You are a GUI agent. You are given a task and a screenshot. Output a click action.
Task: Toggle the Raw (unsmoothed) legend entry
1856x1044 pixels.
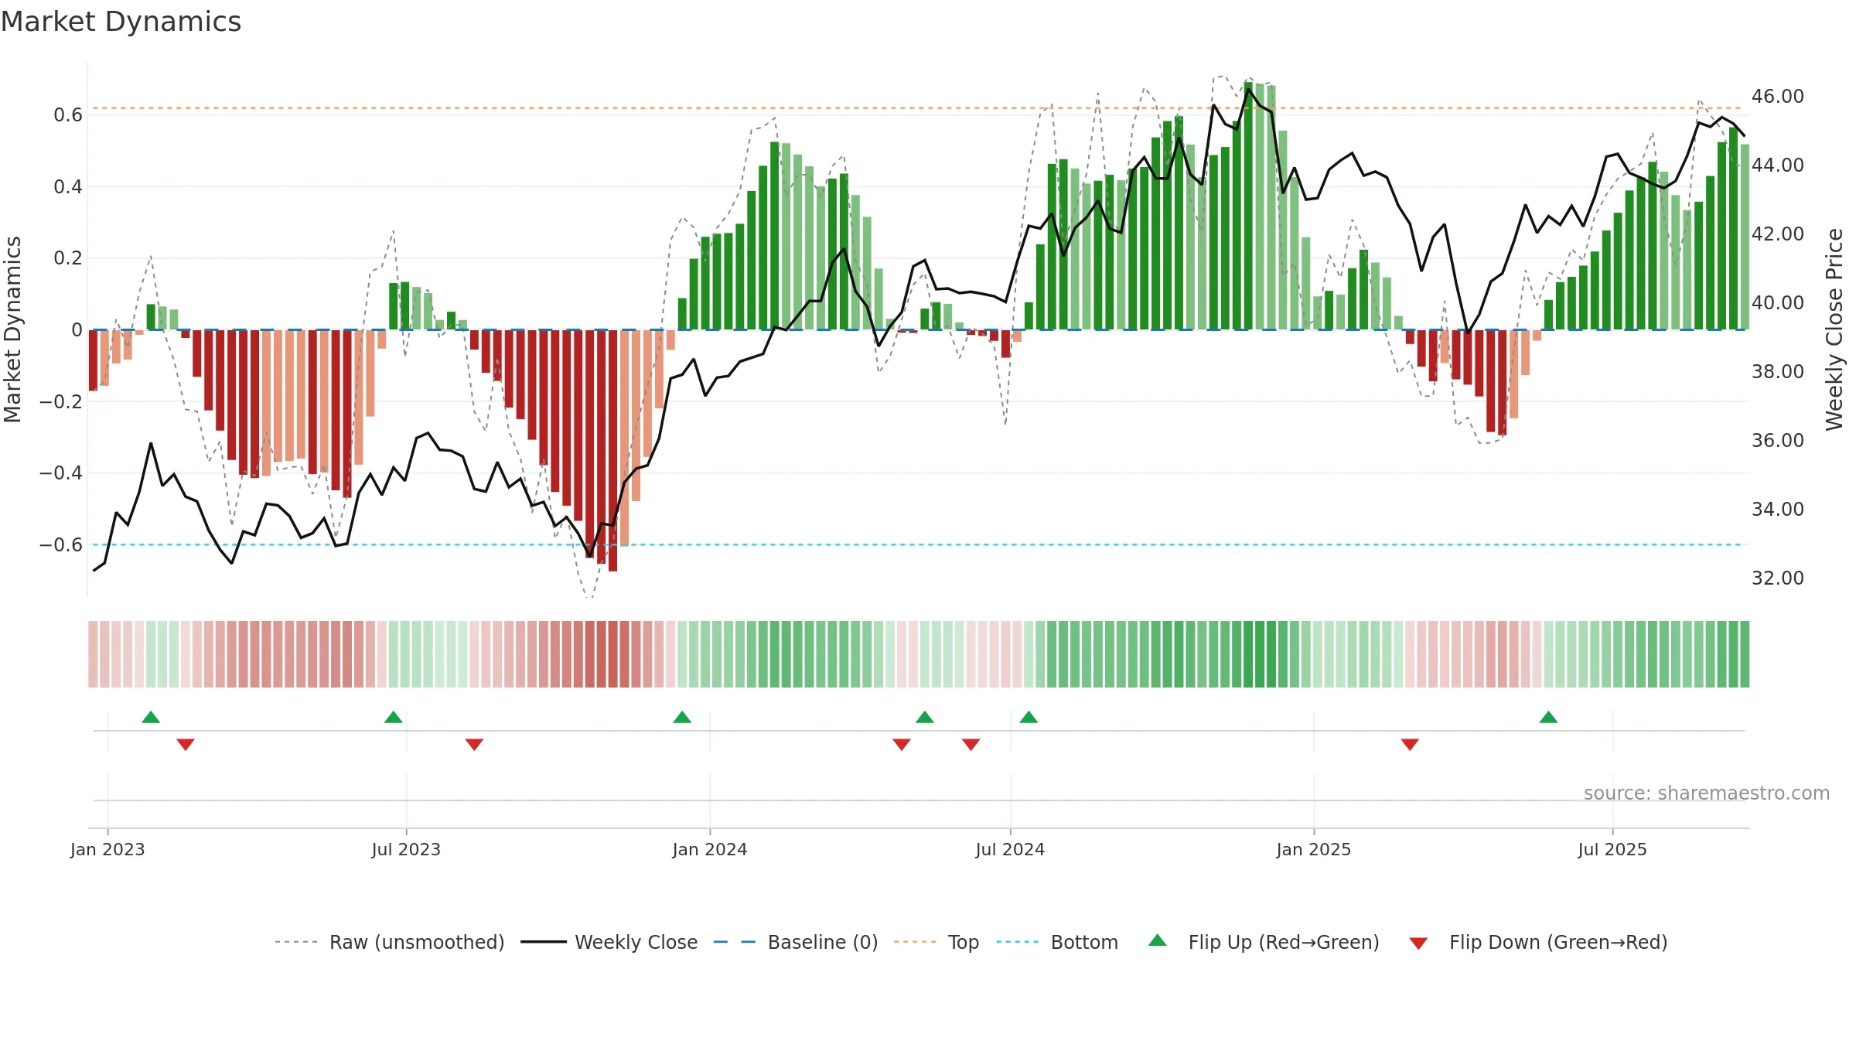[x=389, y=942]
